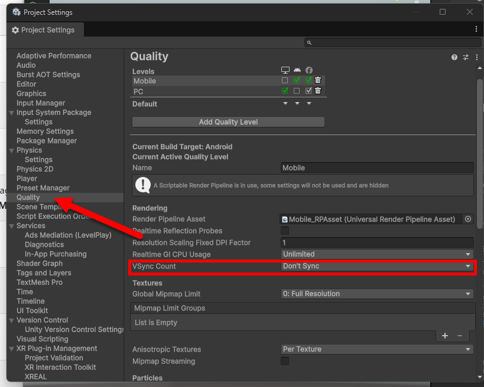Open Graphics settings category
Image resolution: width=484 pixels, height=387 pixels.
pos(31,94)
